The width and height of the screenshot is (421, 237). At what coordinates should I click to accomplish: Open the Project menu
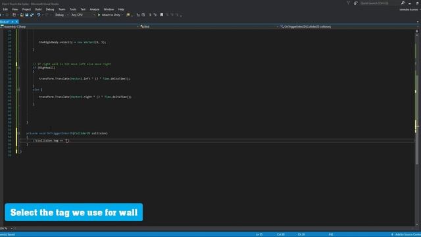pyautogui.click(x=26, y=9)
